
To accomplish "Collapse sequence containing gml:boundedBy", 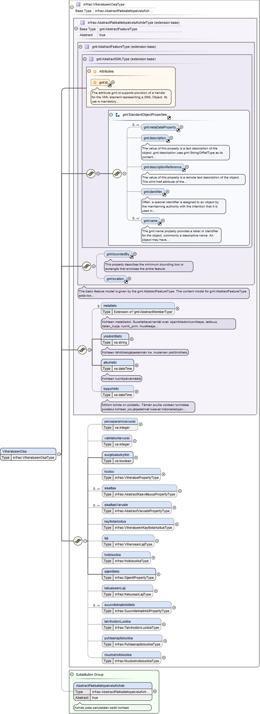I will (x=94, y=266).
